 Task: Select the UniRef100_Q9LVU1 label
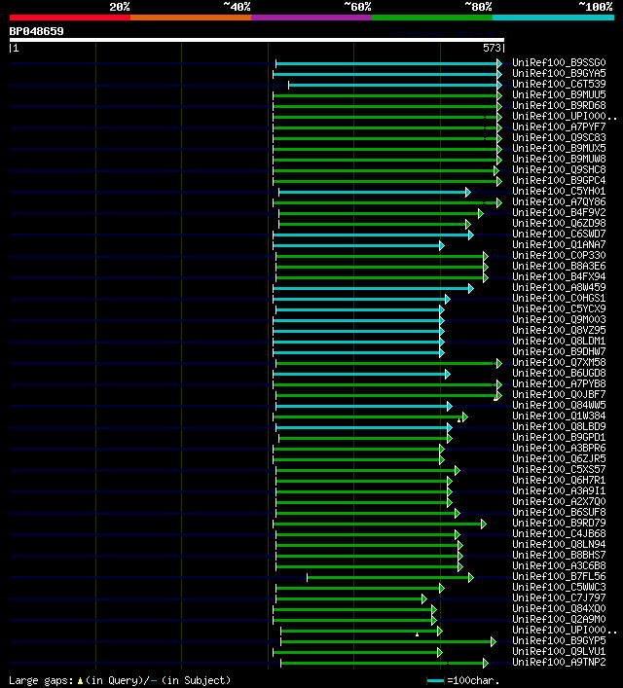[559, 651]
